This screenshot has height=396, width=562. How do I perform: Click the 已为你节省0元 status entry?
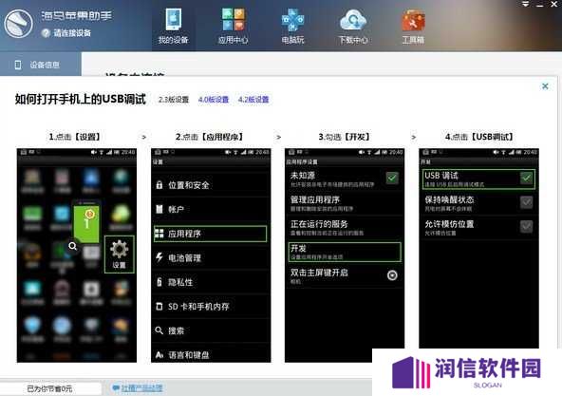(49, 388)
